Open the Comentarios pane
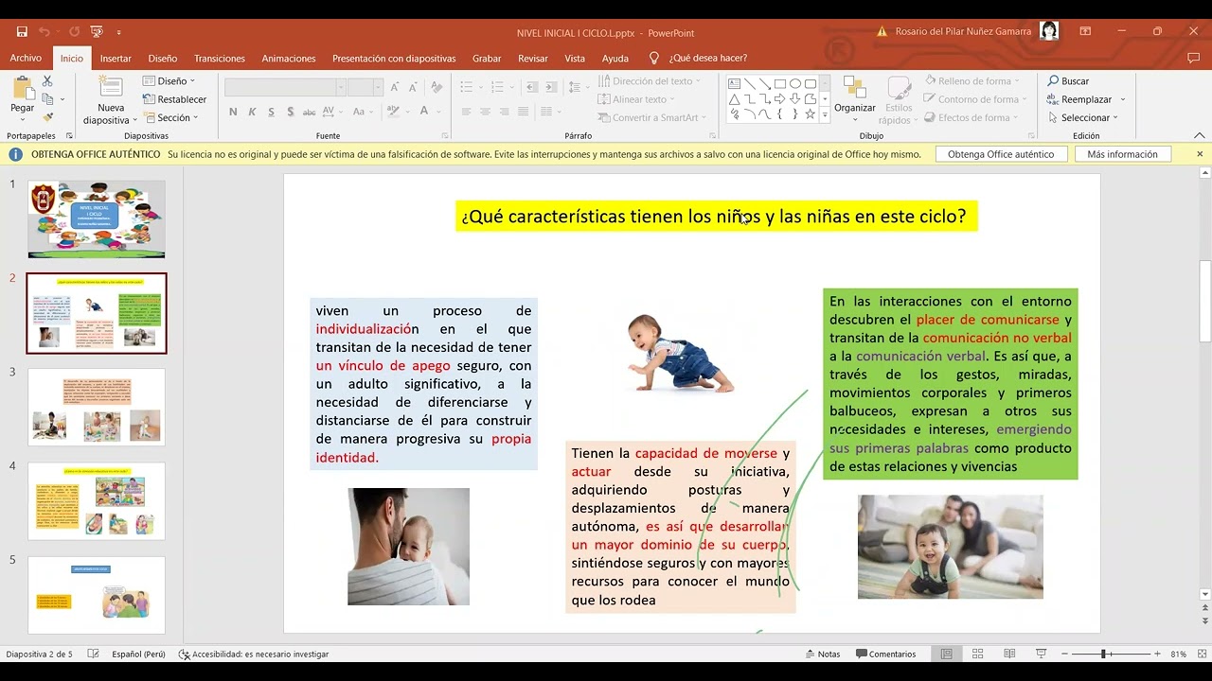Screen dimensions: 1212x681 pos(886,654)
